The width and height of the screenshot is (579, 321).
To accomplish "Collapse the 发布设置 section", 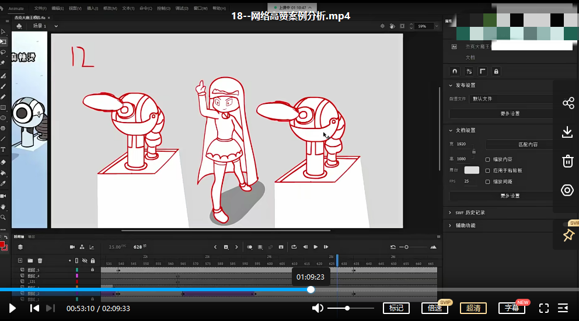I will pos(451,85).
